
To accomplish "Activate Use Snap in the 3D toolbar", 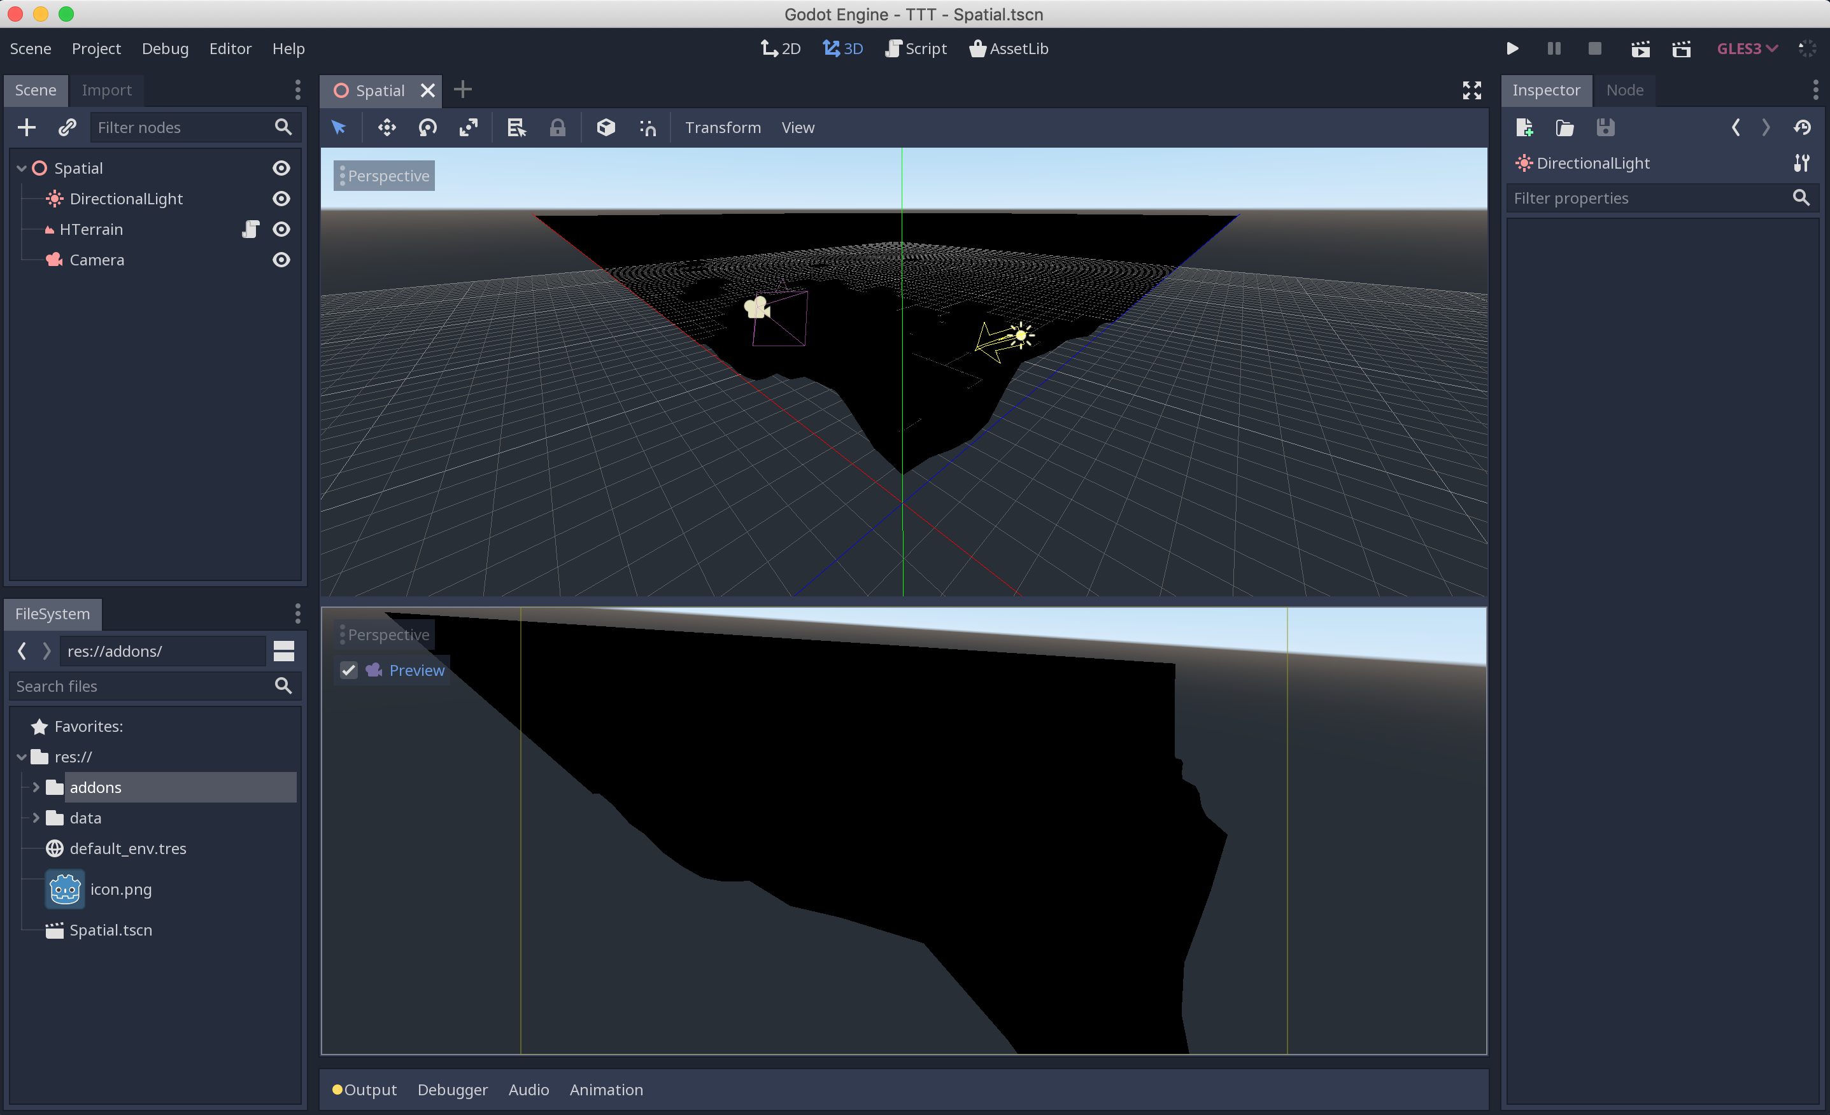I will pyautogui.click(x=648, y=127).
